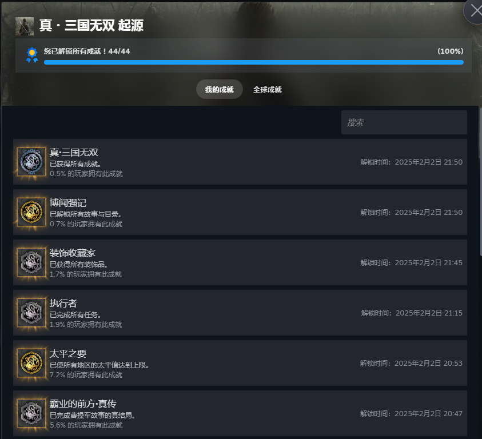The height and width of the screenshot is (439, 482).
Task: Click the 太平之要 achievement title text
Action: coord(68,353)
